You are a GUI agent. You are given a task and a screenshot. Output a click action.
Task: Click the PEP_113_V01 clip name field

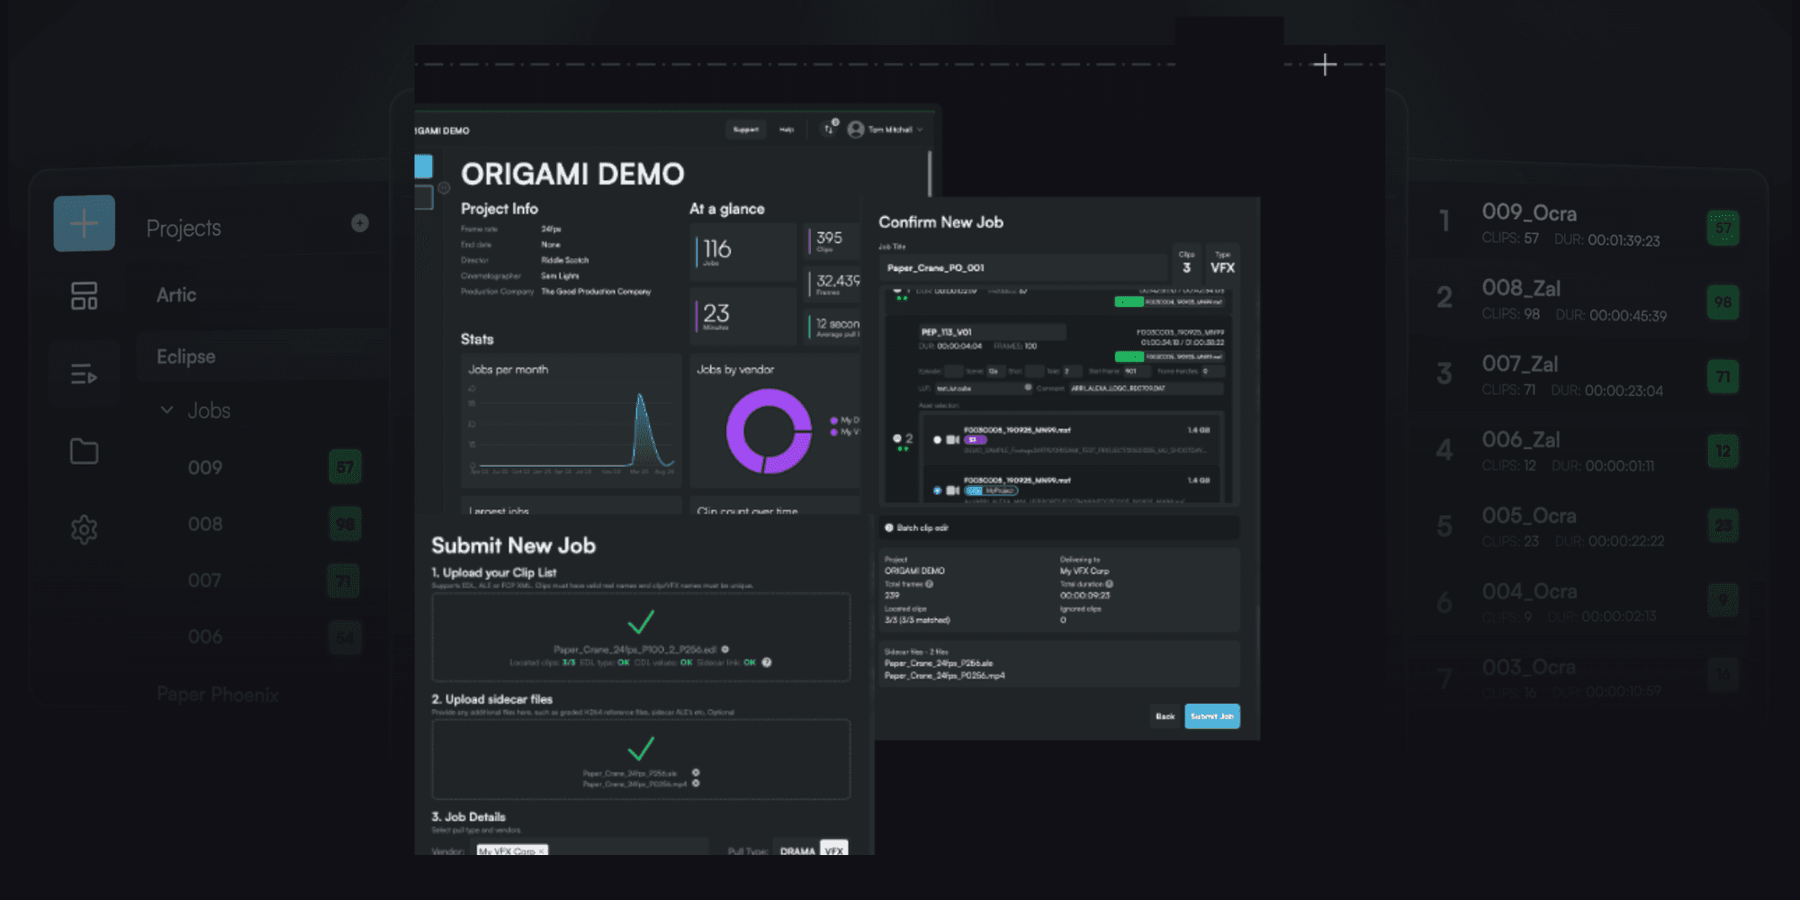pyautogui.click(x=991, y=332)
